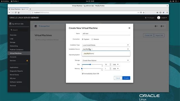Open Networking in the sidebar
Viewport: 180px width, 101px height.
click(x=14, y=46)
